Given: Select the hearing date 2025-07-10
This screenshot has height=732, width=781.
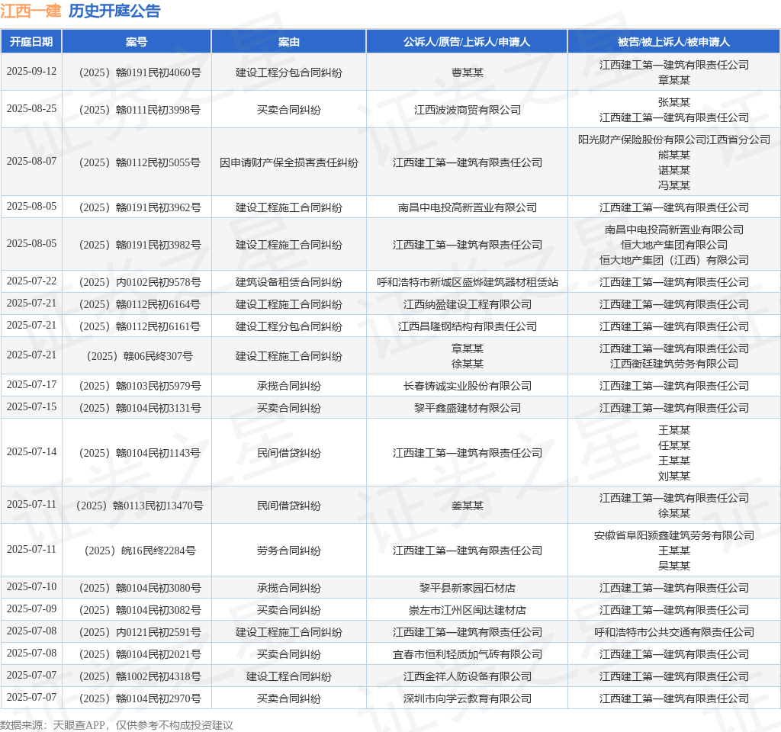Looking at the screenshot, I should 31,586.
